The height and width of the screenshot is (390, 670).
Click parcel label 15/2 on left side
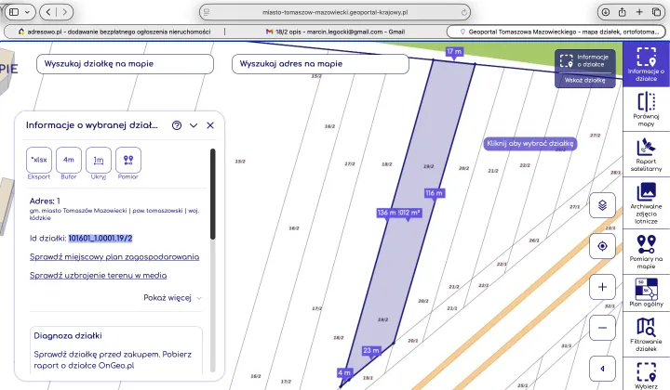click(x=240, y=162)
